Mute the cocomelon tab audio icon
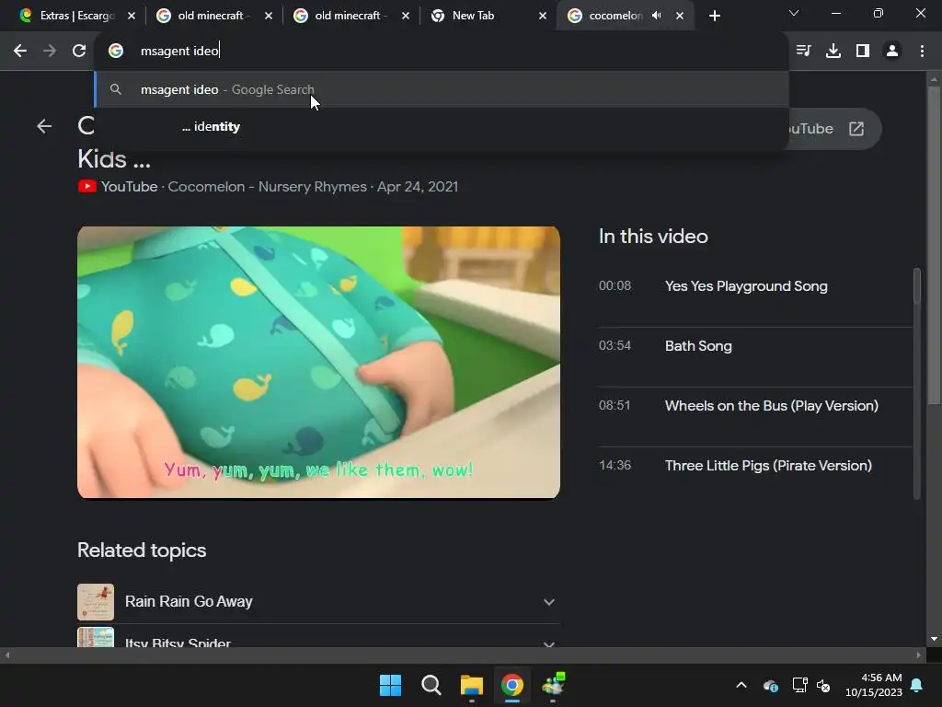This screenshot has width=942, height=707. click(x=657, y=16)
